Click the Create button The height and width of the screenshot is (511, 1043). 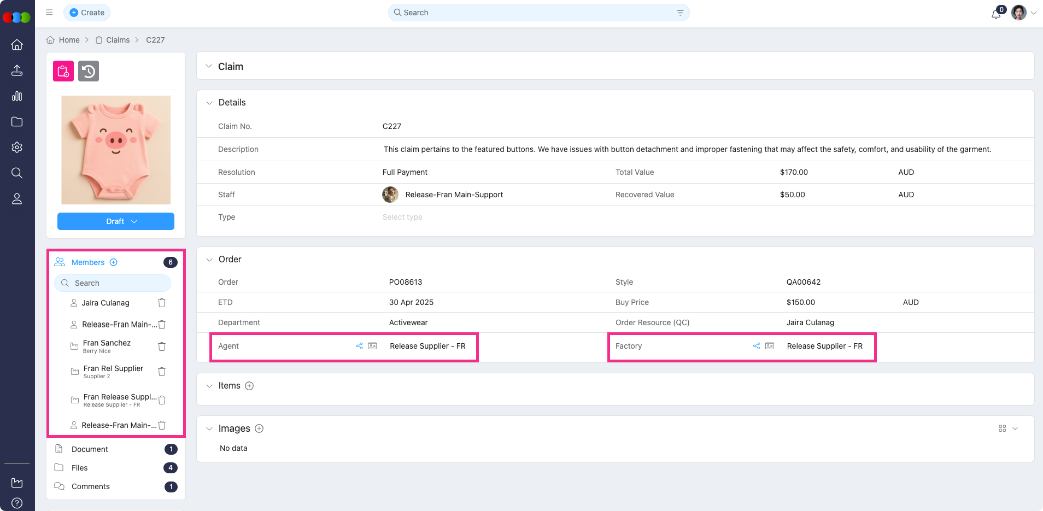87,13
